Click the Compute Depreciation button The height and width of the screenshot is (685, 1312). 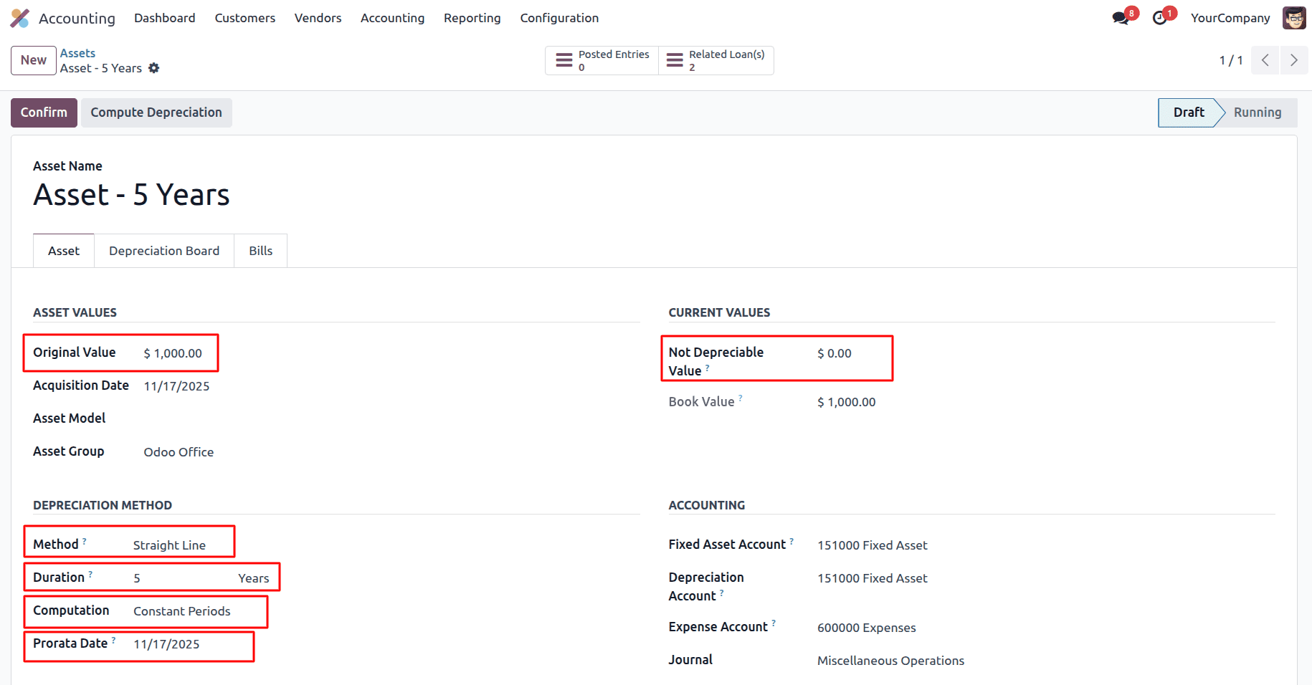(156, 112)
